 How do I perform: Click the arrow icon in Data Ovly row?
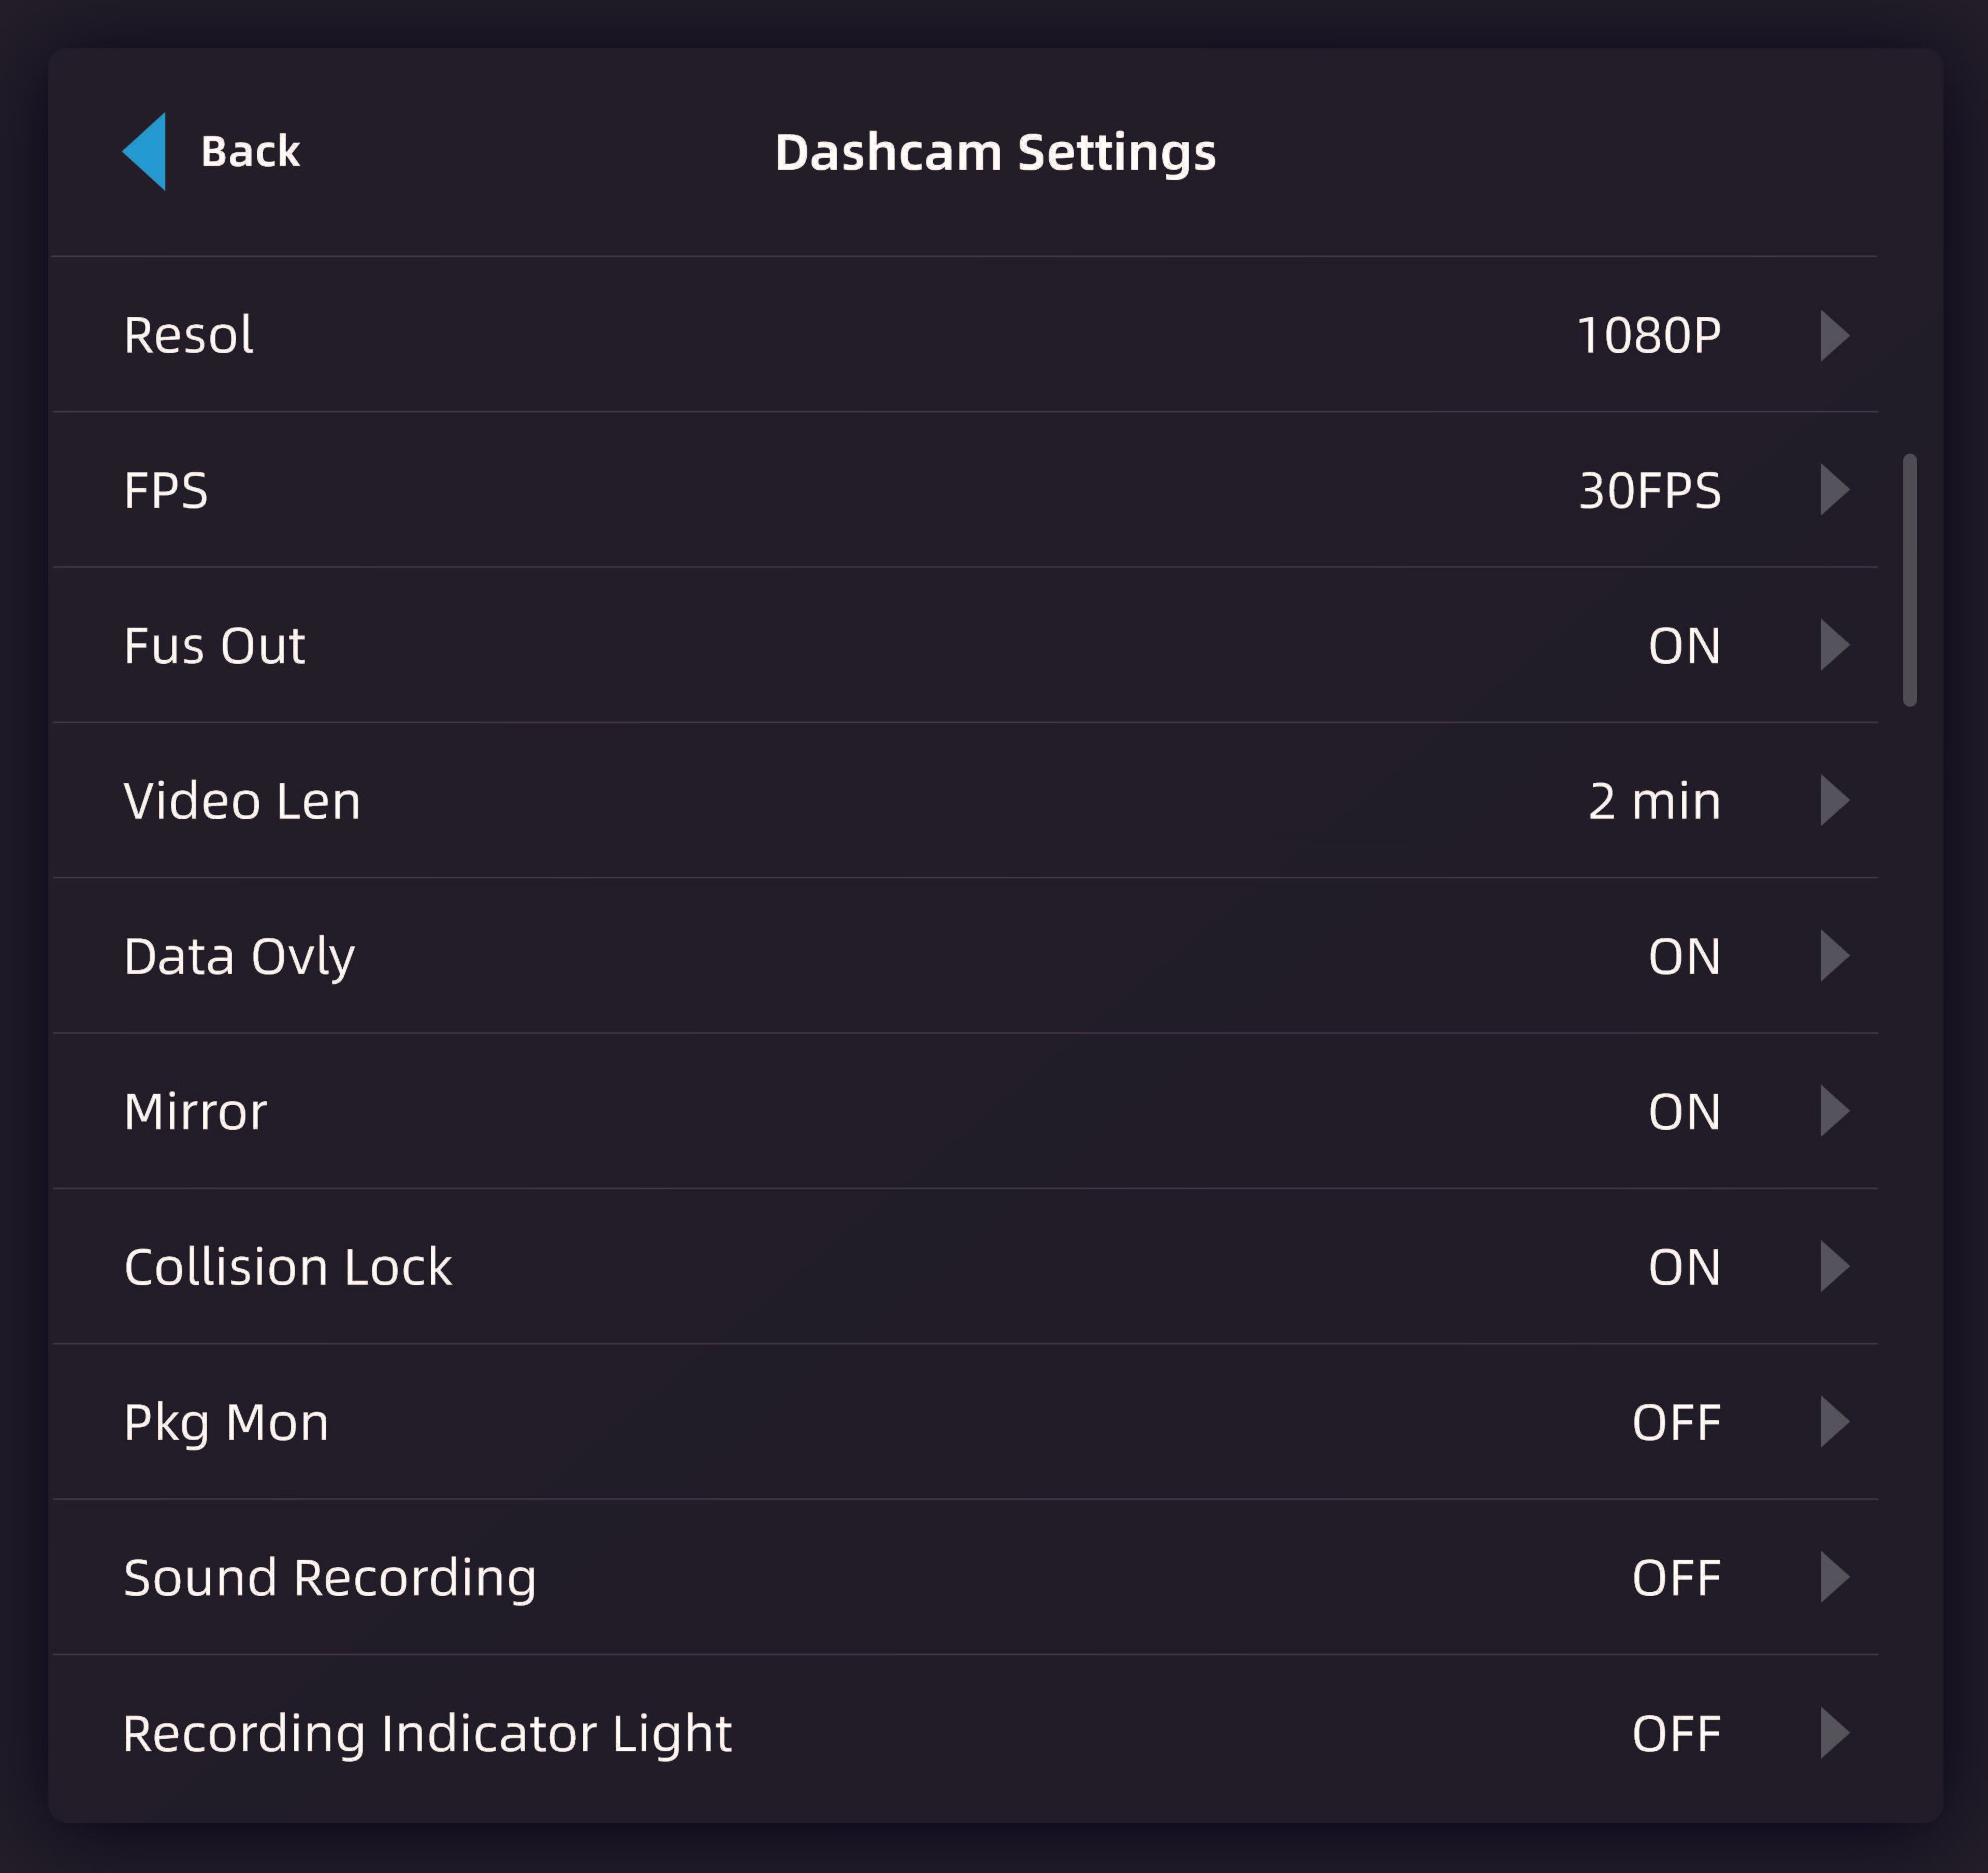click(1833, 956)
